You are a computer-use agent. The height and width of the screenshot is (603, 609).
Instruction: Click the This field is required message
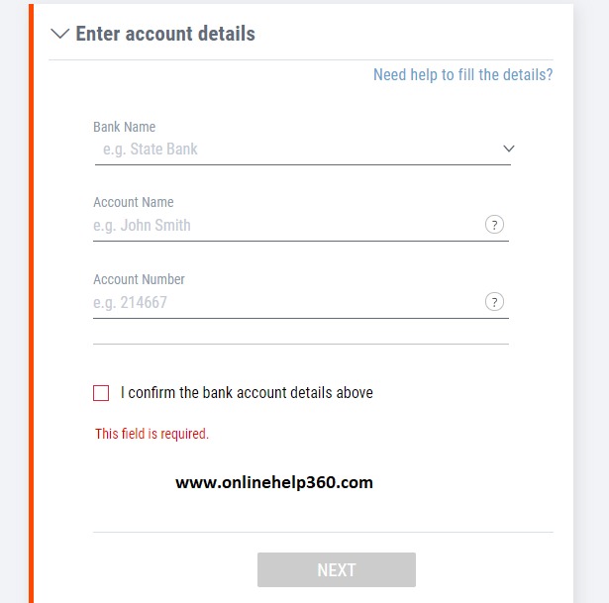coord(152,434)
